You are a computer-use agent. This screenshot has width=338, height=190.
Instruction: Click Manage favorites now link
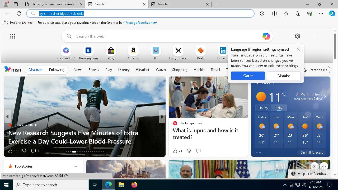click(x=141, y=23)
